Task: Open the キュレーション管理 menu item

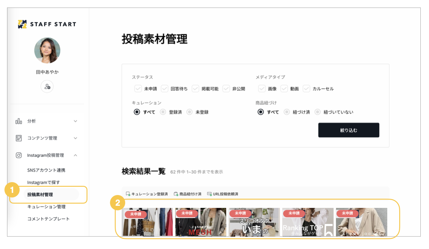Action: (46, 207)
